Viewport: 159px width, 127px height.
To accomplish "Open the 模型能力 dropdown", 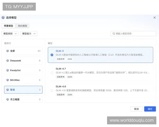I will [29, 34].
